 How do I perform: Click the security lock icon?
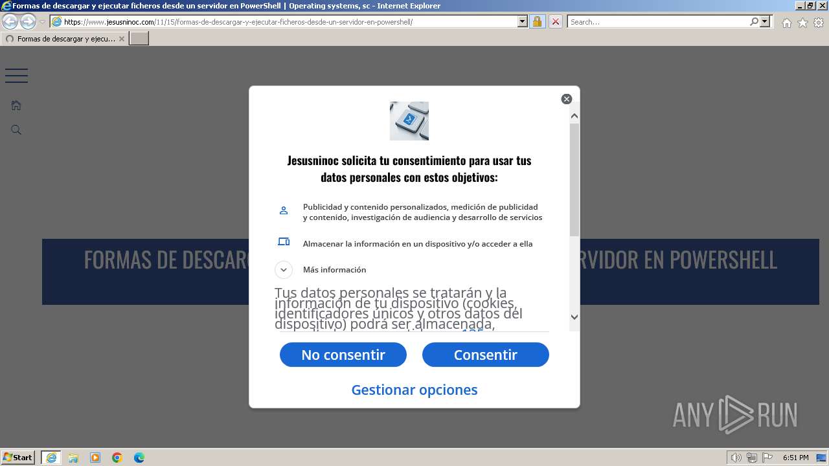coord(537,21)
